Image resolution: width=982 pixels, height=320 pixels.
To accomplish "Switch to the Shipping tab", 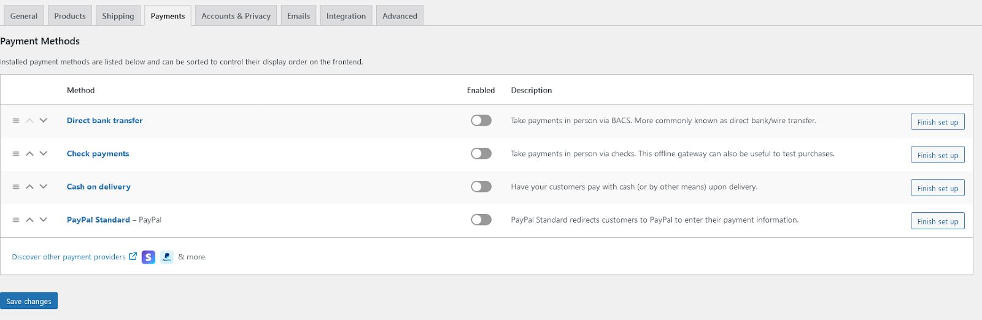I will (x=118, y=16).
